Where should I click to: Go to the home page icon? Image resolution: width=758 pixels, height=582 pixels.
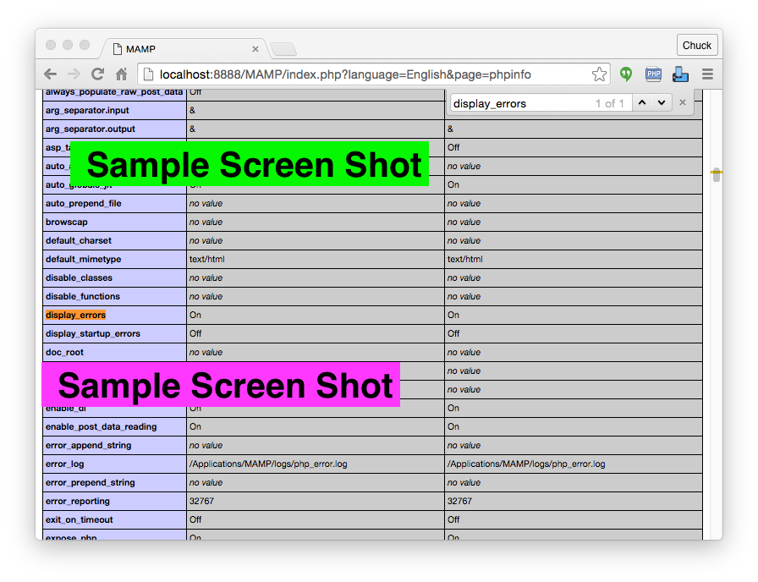click(x=121, y=74)
